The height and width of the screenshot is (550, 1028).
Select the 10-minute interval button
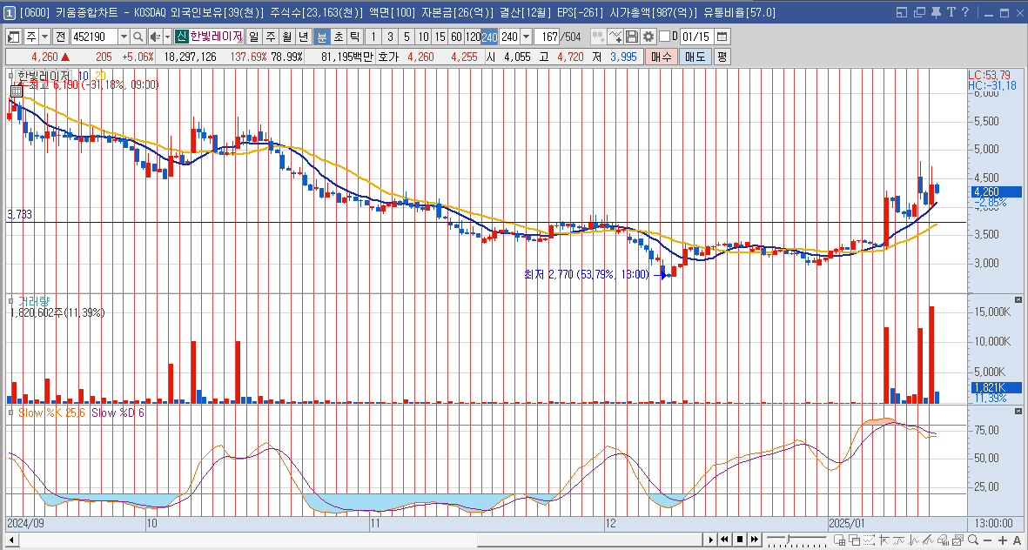(424, 37)
